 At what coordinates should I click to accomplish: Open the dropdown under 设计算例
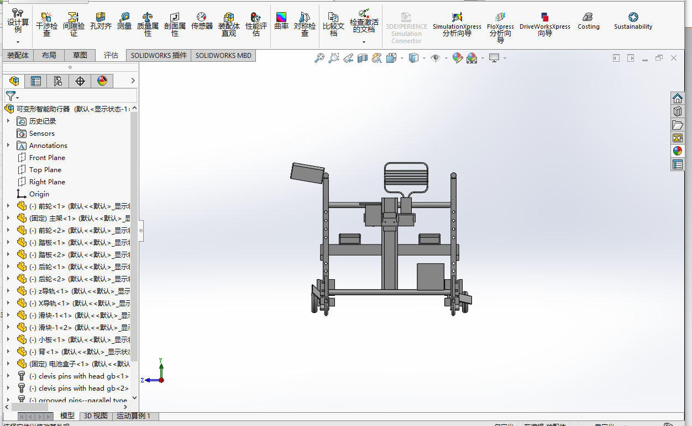point(18,42)
